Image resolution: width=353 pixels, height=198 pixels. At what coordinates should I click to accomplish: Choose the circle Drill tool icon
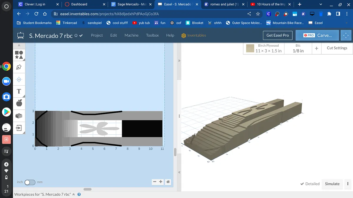tap(19, 79)
